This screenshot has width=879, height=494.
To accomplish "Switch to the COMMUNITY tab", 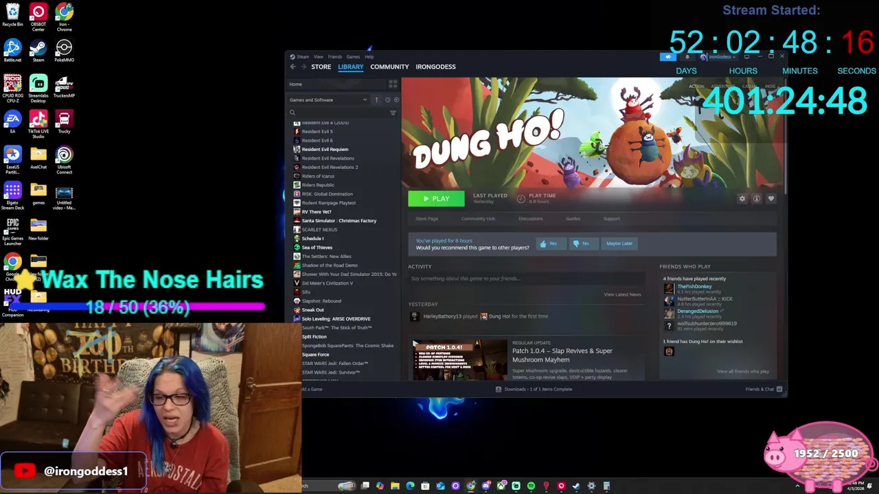I will [389, 67].
